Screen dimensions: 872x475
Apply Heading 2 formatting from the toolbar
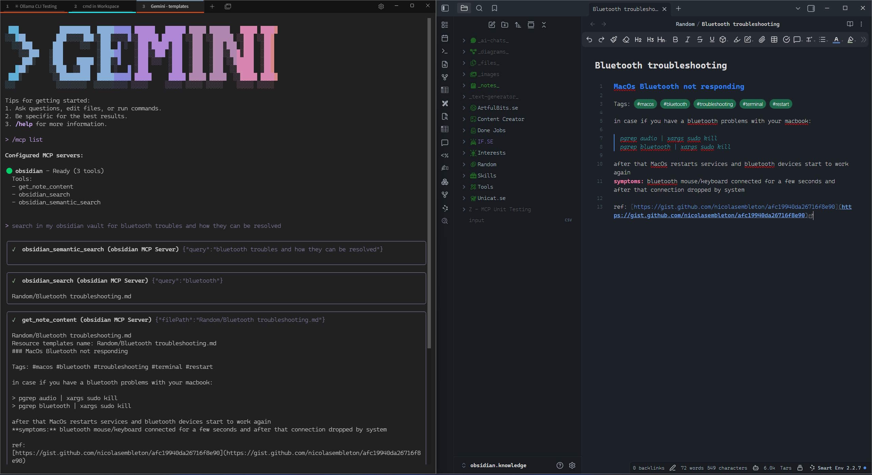tap(638, 39)
